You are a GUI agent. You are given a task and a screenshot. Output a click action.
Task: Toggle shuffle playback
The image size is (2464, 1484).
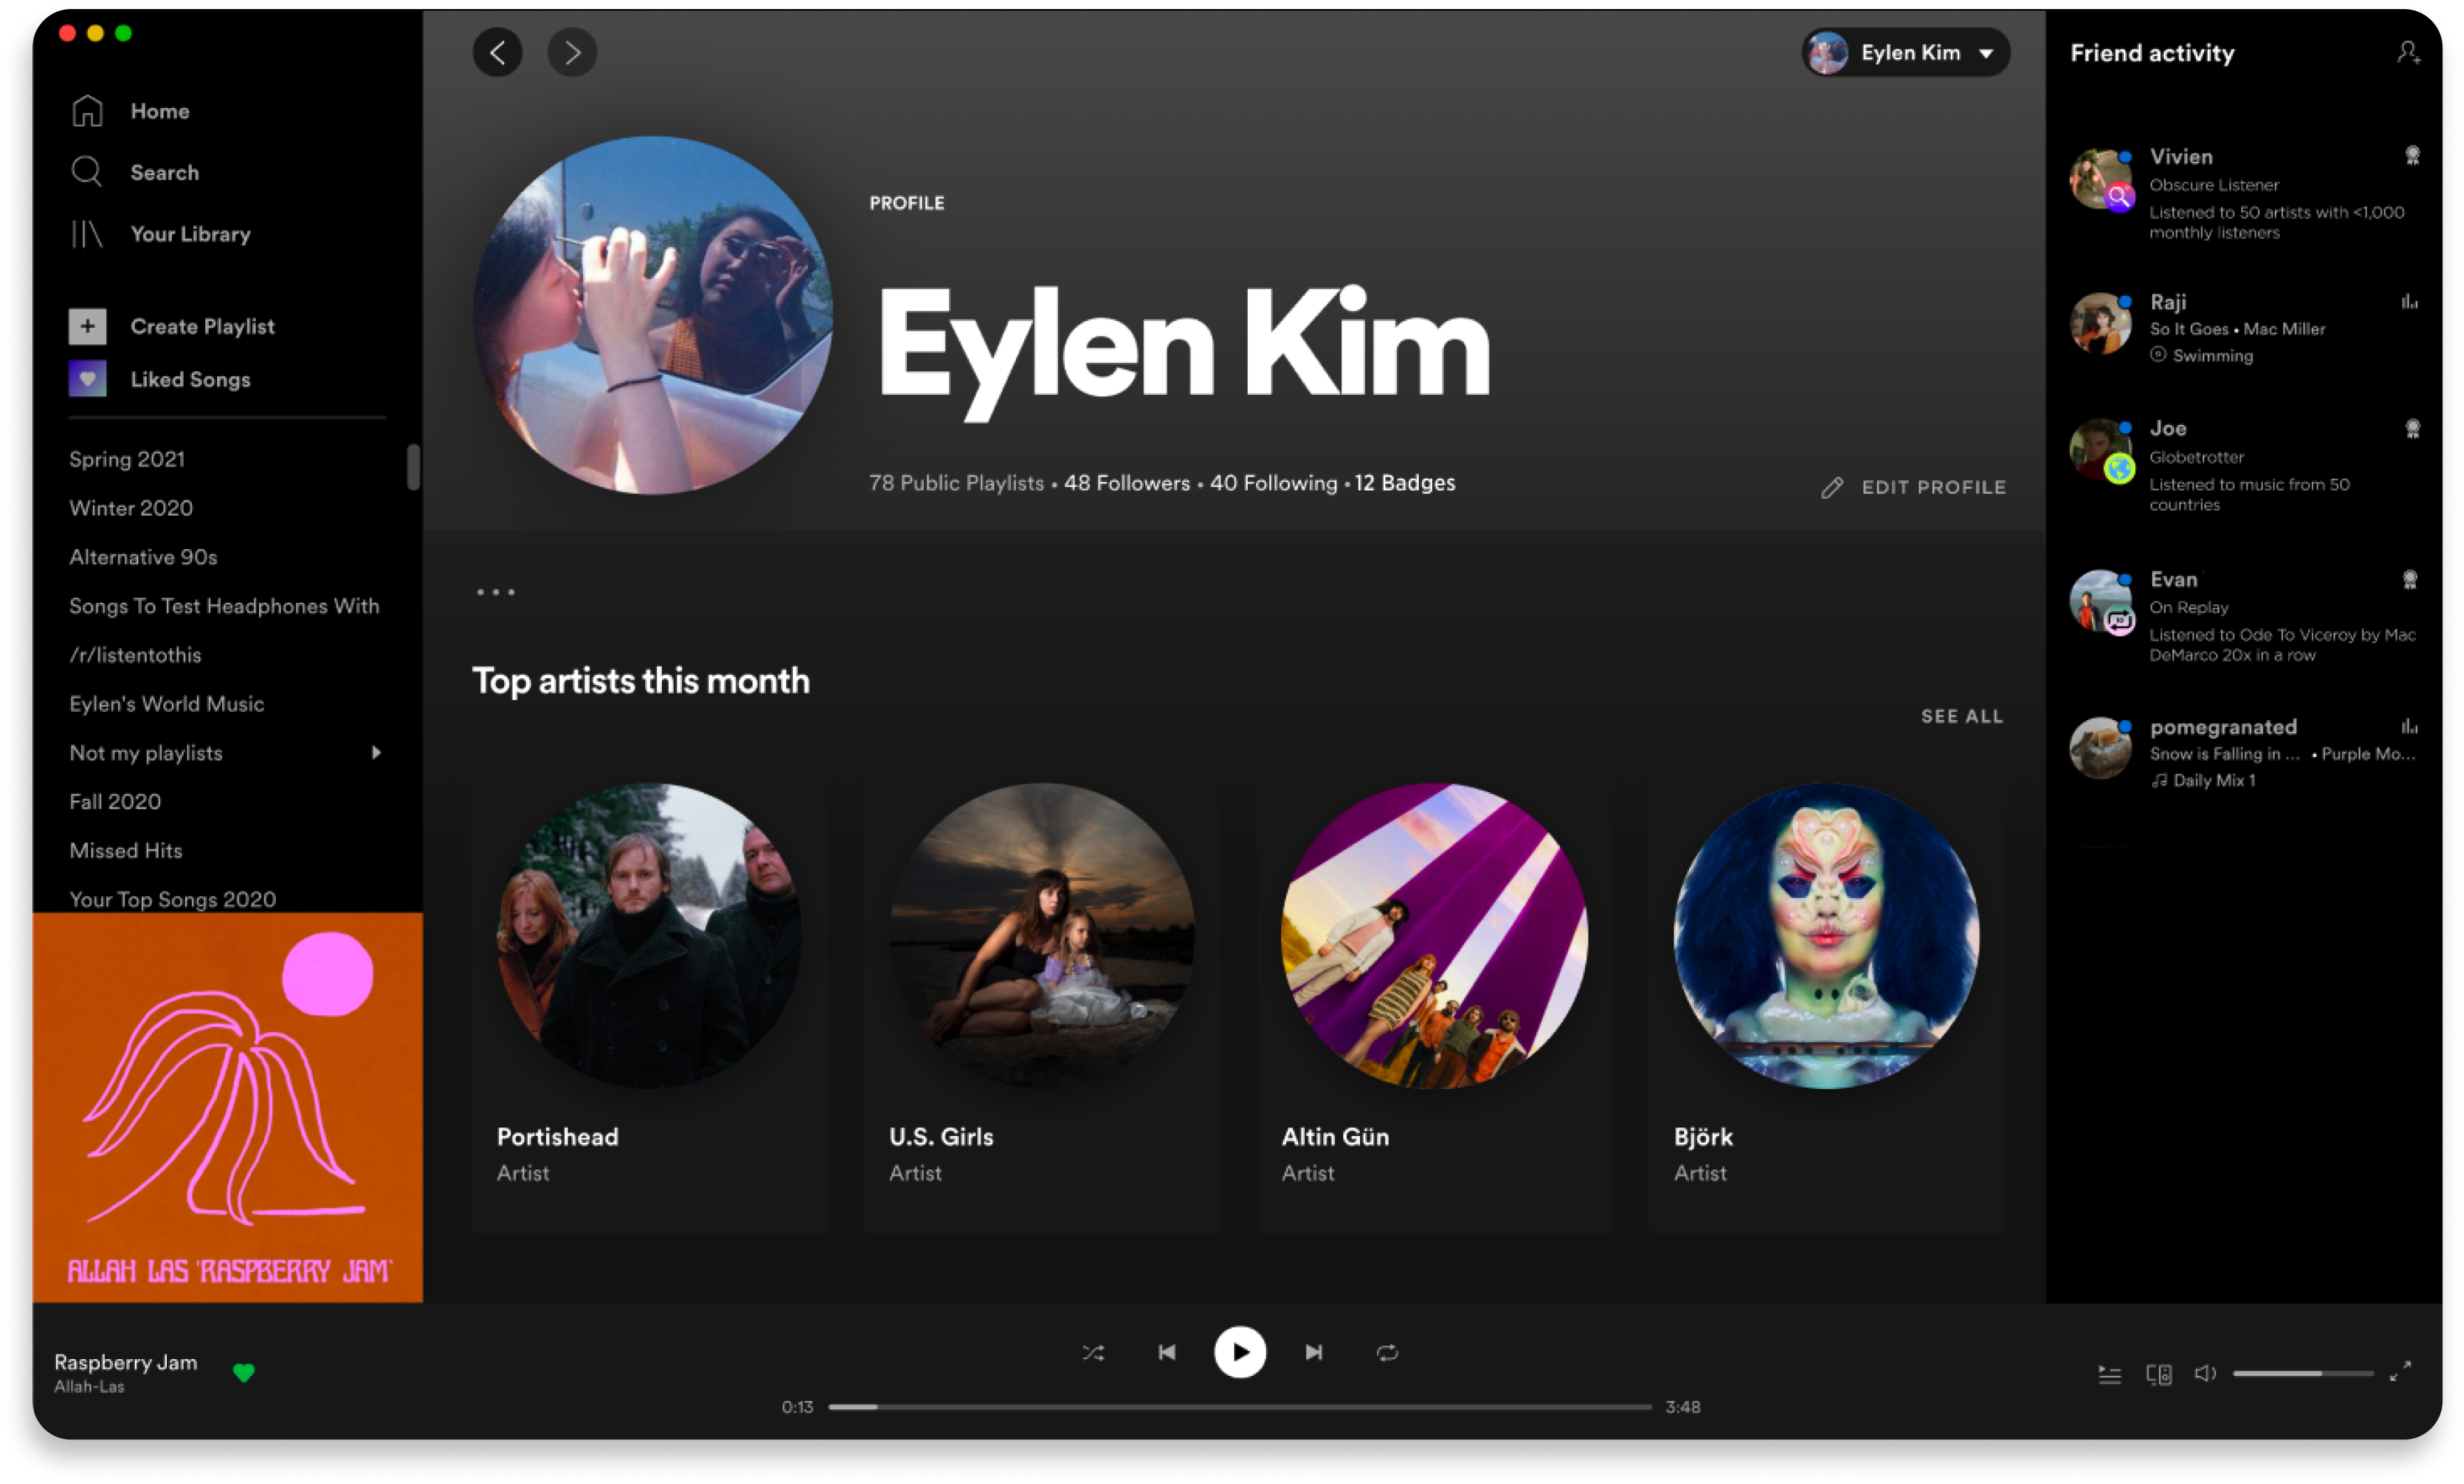coord(1093,1353)
